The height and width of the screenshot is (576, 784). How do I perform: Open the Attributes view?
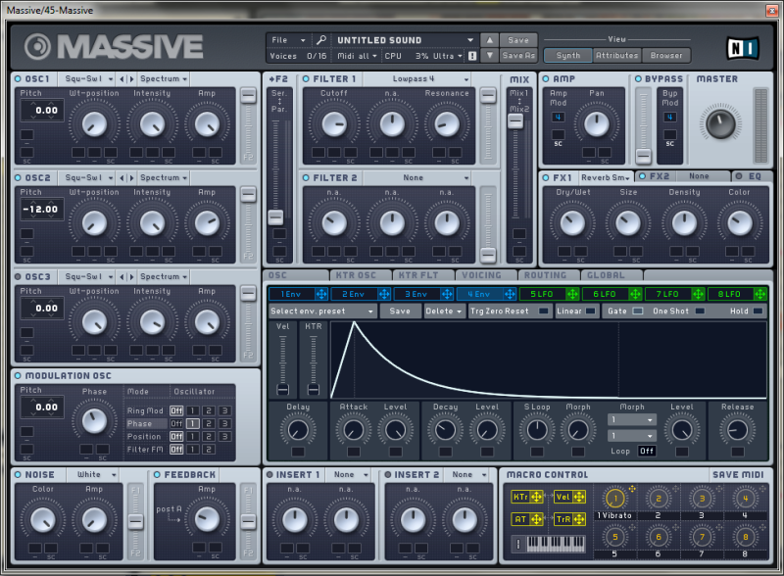tap(617, 56)
